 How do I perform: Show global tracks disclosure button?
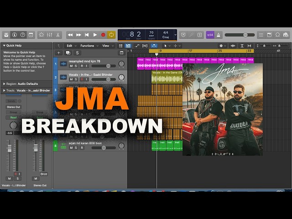tap(121, 53)
